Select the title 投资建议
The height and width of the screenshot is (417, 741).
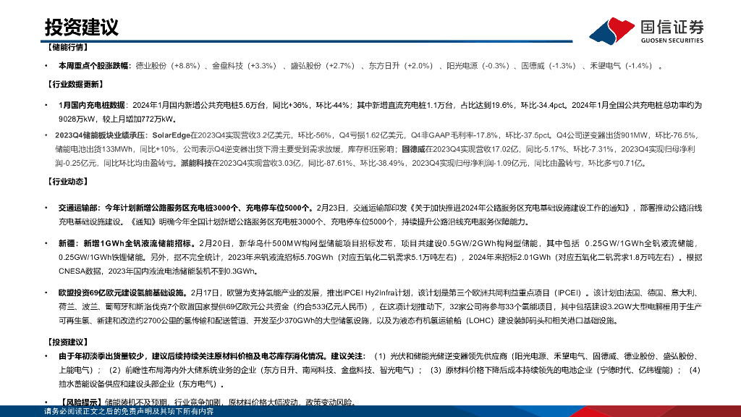pos(81,28)
